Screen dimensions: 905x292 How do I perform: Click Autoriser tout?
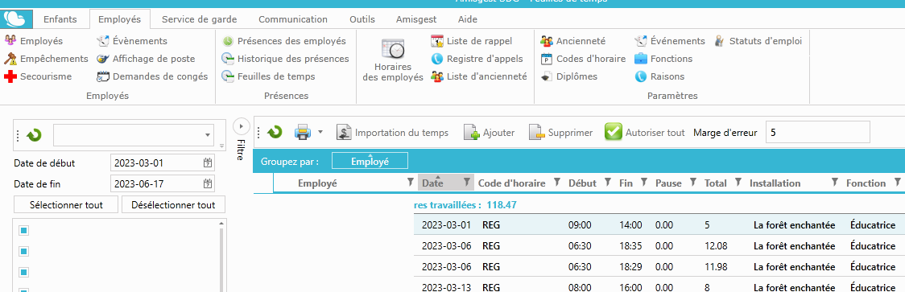tap(645, 133)
